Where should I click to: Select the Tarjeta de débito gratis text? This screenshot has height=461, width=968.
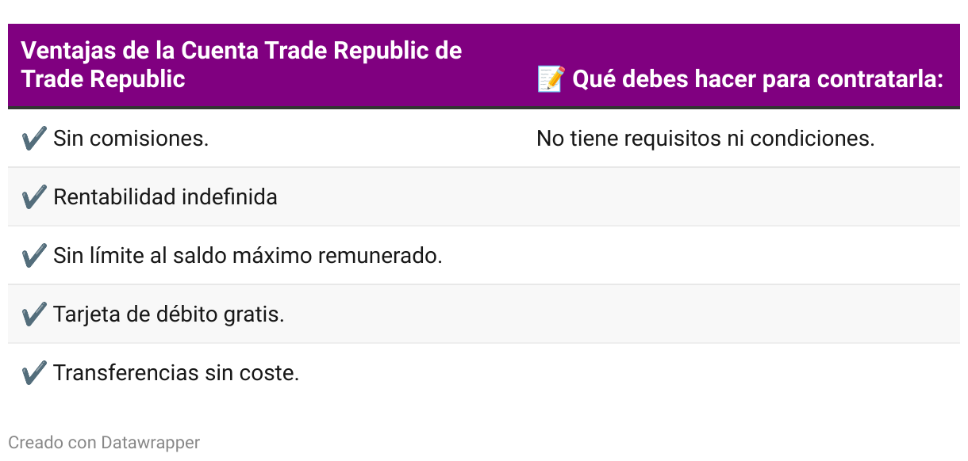169,314
